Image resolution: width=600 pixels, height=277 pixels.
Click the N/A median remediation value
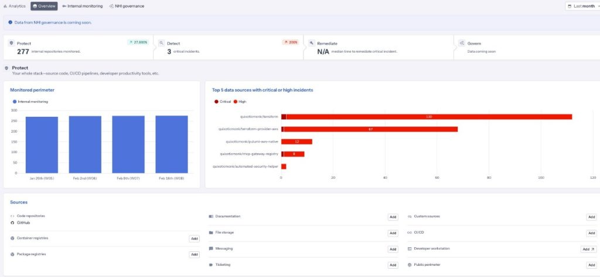[323, 51]
